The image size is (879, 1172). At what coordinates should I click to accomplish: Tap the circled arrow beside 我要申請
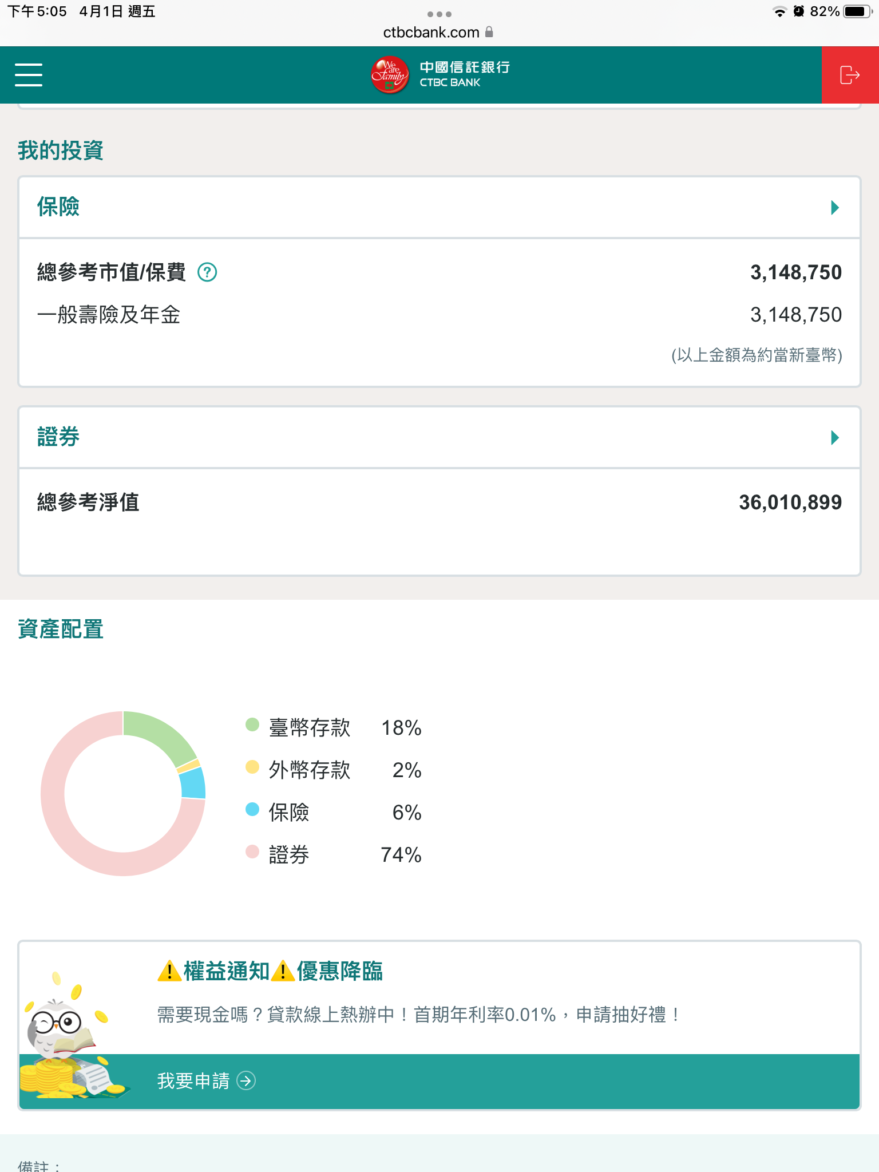(246, 1081)
